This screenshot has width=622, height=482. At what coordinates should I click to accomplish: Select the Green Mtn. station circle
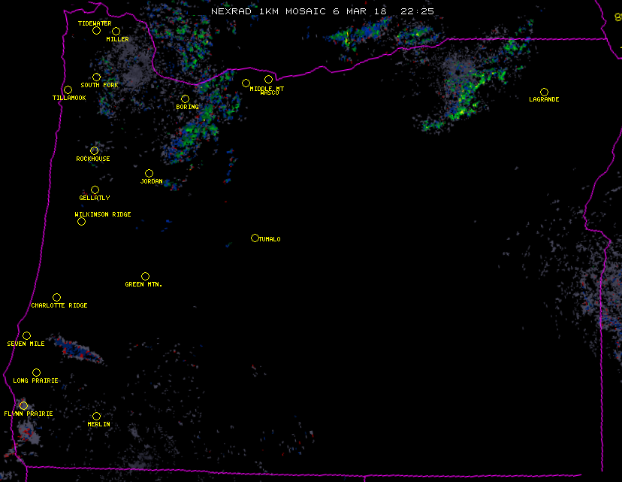(145, 276)
